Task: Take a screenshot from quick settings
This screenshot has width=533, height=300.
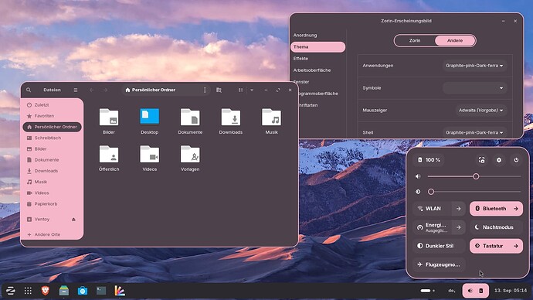Action: (x=482, y=160)
